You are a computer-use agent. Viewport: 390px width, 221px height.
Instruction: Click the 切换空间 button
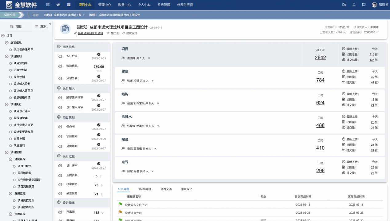(x=12, y=15)
